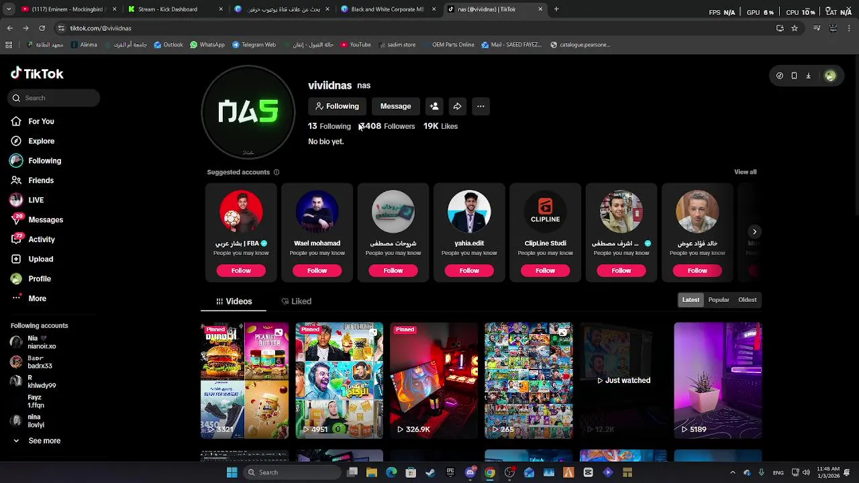
Task: Open the Explore compass icon
Action: [16, 141]
